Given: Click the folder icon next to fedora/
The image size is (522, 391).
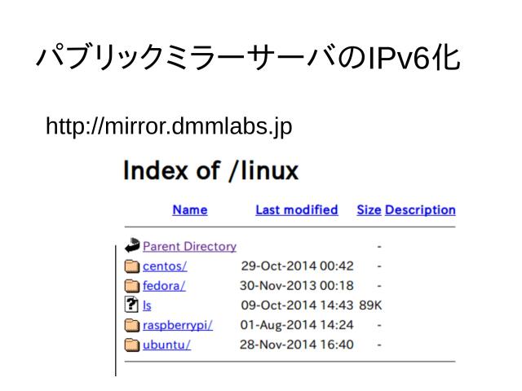Looking at the screenshot, I should click(x=132, y=286).
